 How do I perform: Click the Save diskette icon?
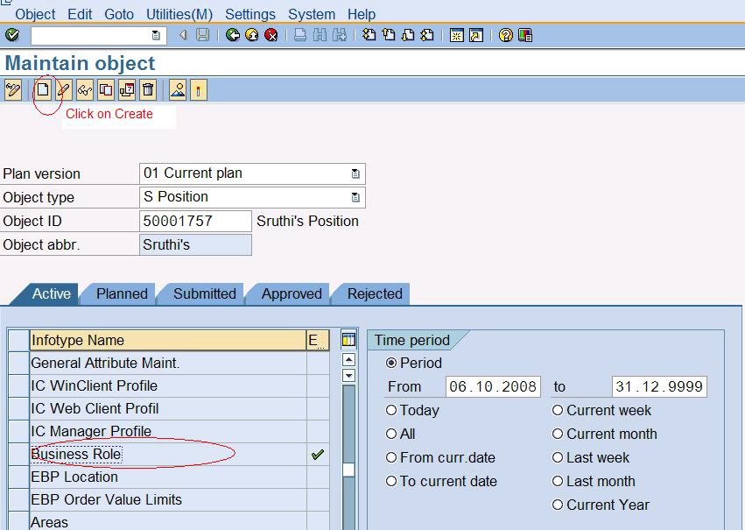[x=200, y=35]
